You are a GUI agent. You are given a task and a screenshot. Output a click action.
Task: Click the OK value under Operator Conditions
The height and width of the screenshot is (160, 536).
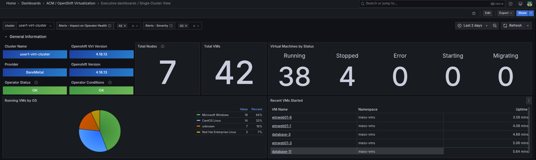click(101, 90)
